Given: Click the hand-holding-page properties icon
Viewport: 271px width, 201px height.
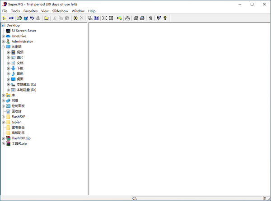Looking at the screenshot, I should (150, 18).
